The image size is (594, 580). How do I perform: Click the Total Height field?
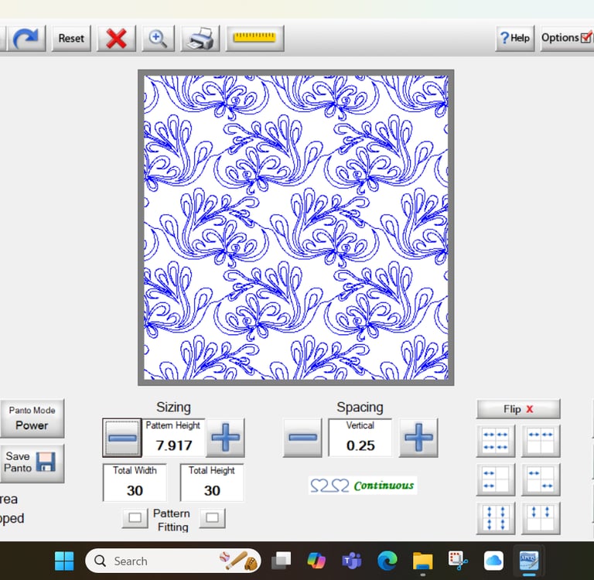pos(212,483)
